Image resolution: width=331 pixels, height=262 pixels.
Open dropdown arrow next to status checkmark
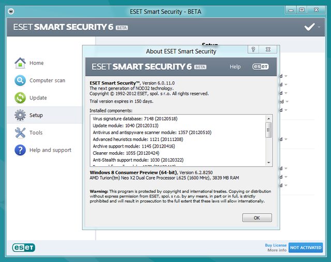point(319,27)
